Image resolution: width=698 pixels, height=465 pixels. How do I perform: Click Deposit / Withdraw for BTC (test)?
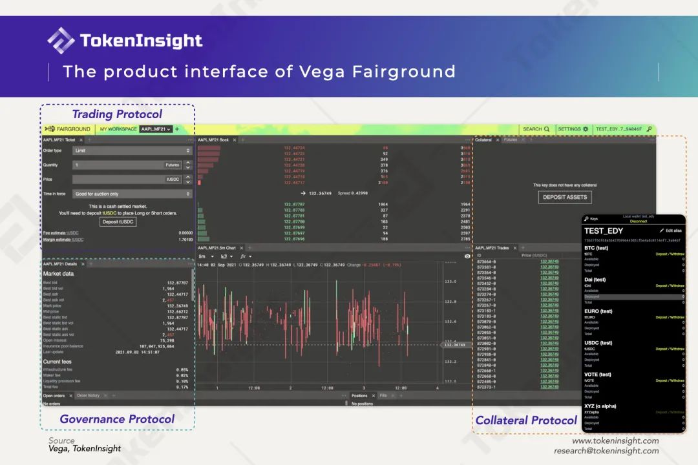pyautogui.click(x=670, y=254)
